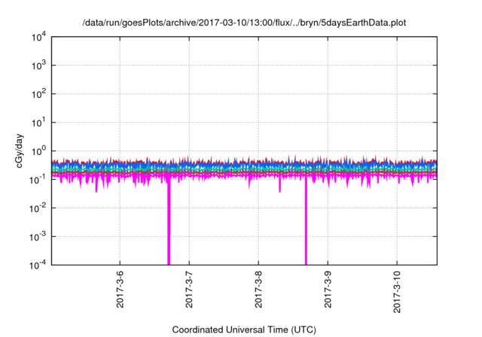Click the 10^-3 y-axis tick label

click(x=38, y=237)
